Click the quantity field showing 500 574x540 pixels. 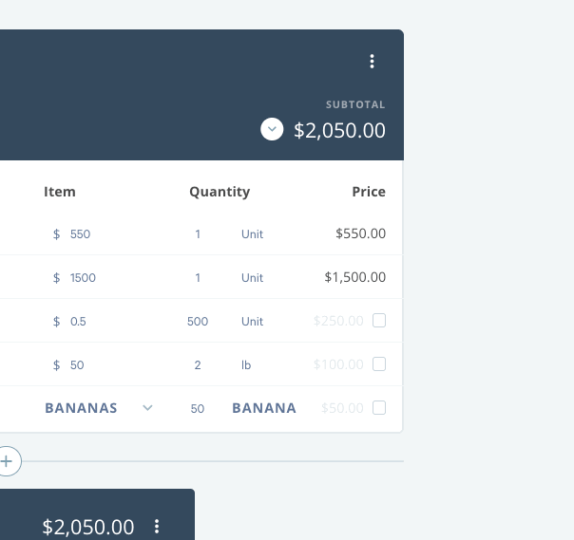(x=198, y=322)
